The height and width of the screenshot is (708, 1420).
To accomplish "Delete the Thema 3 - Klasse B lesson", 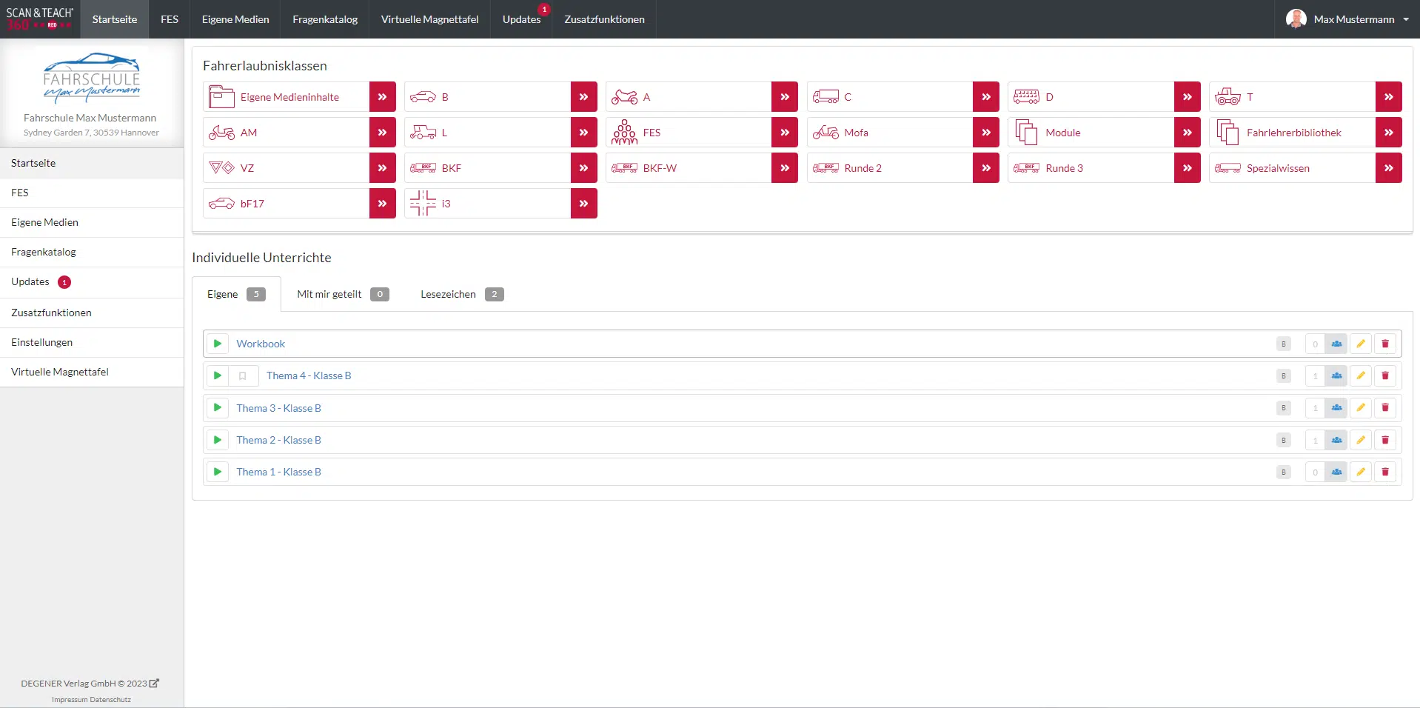I will point(1384,408).
